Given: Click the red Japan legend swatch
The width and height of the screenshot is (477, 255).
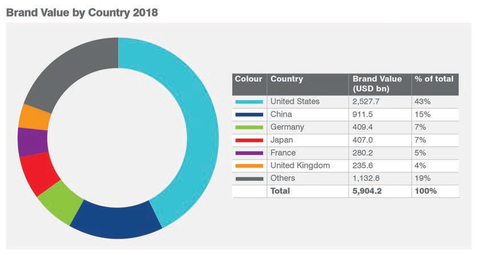Looking at the screenshot, I should [249, 140].
